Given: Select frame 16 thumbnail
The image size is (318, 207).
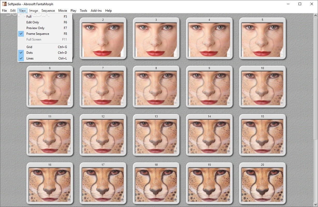Looking at the screenshot, I should pyautogui.click(x=50, y=183).
